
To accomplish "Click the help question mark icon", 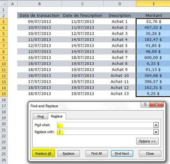I will [145, 105].
